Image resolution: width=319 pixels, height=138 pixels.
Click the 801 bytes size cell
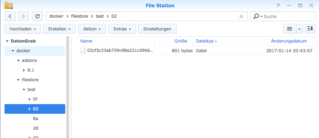pyautogui.click(x=182, y=50)
